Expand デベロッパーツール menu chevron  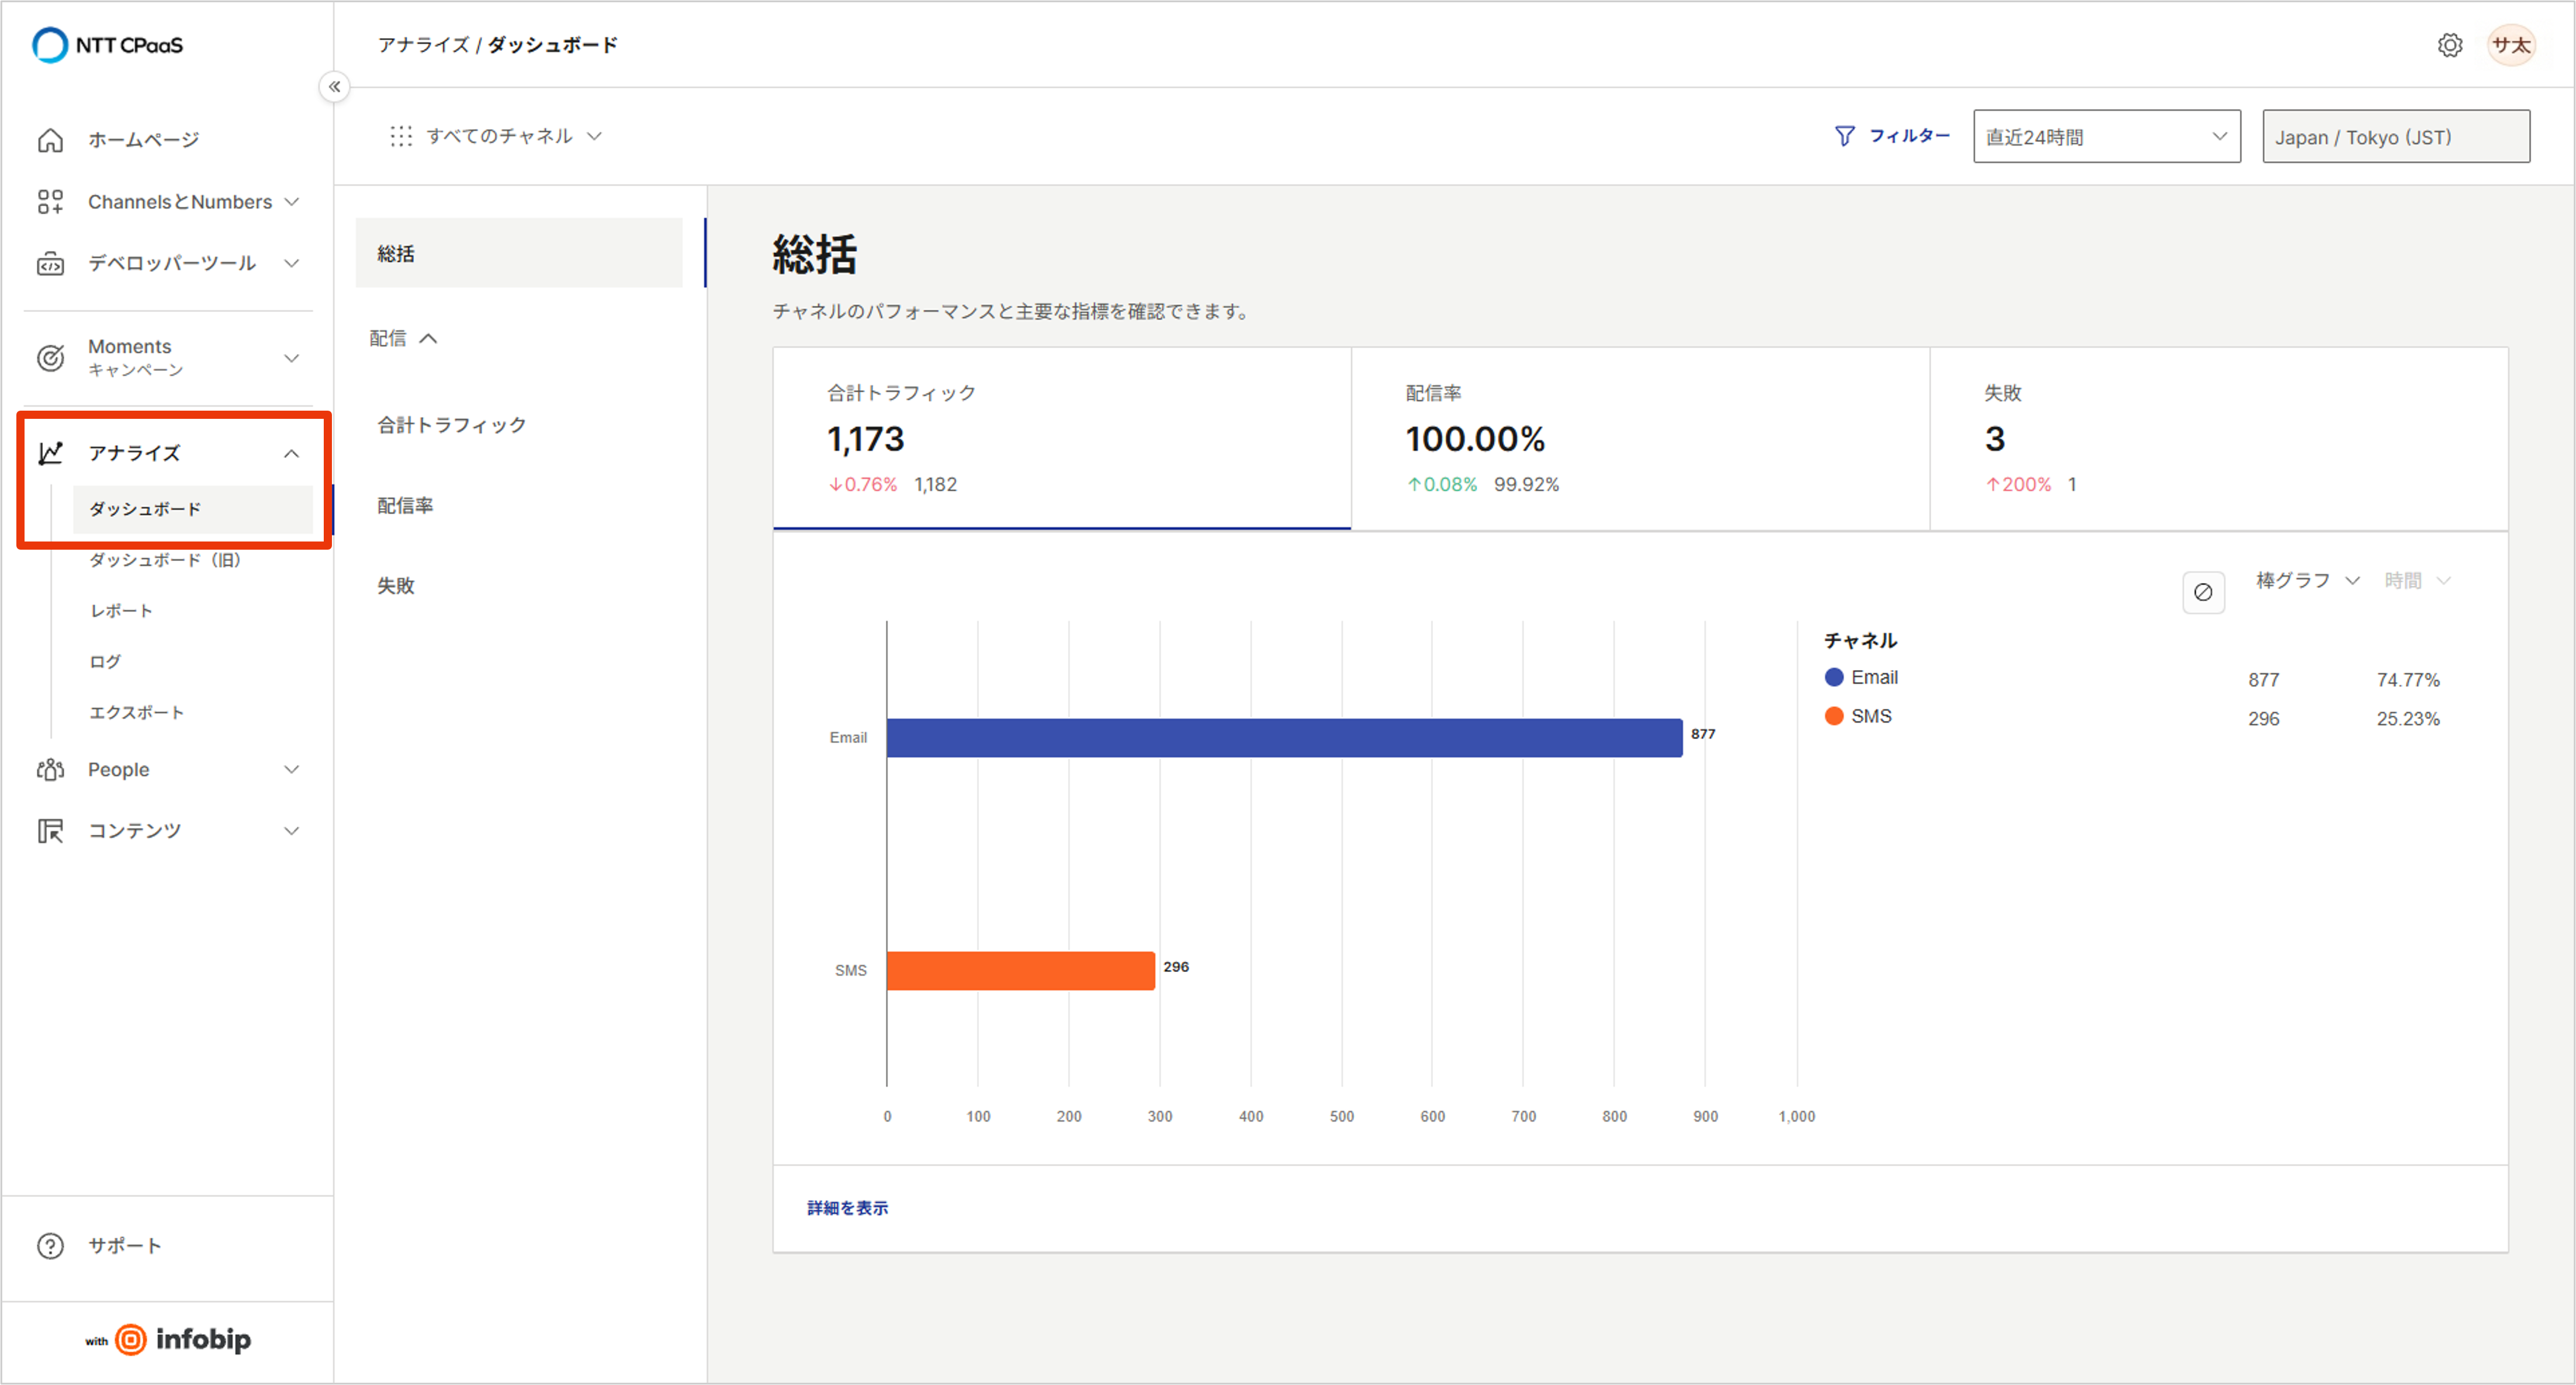[292, 264]
